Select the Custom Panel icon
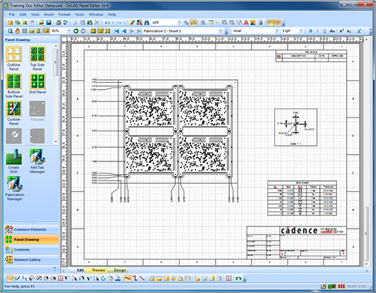Screen dimensions: 376x293 point(13,113)
